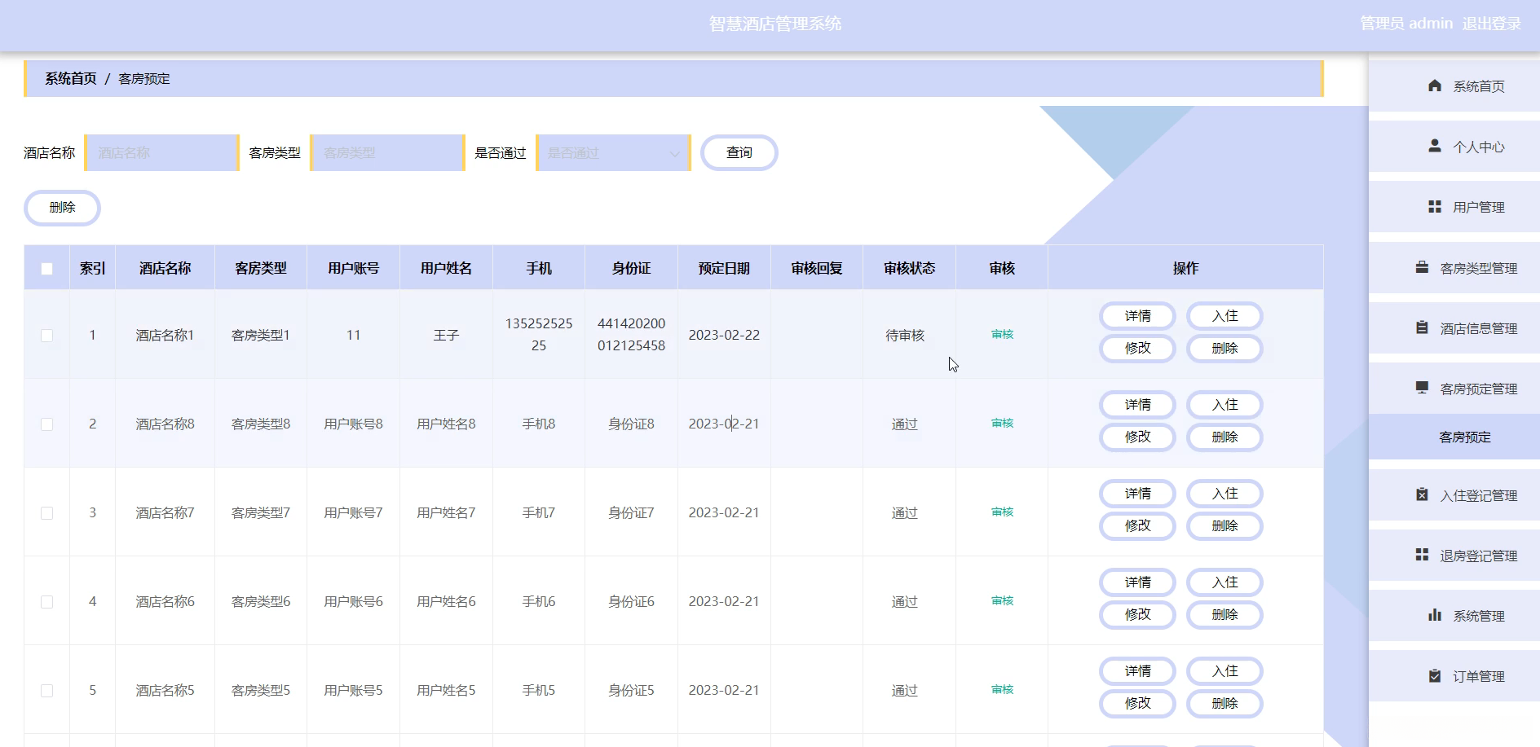Click the 管理员 admin account label
Viewport: 1540px width, 747px height.
tap(1406, 24)
